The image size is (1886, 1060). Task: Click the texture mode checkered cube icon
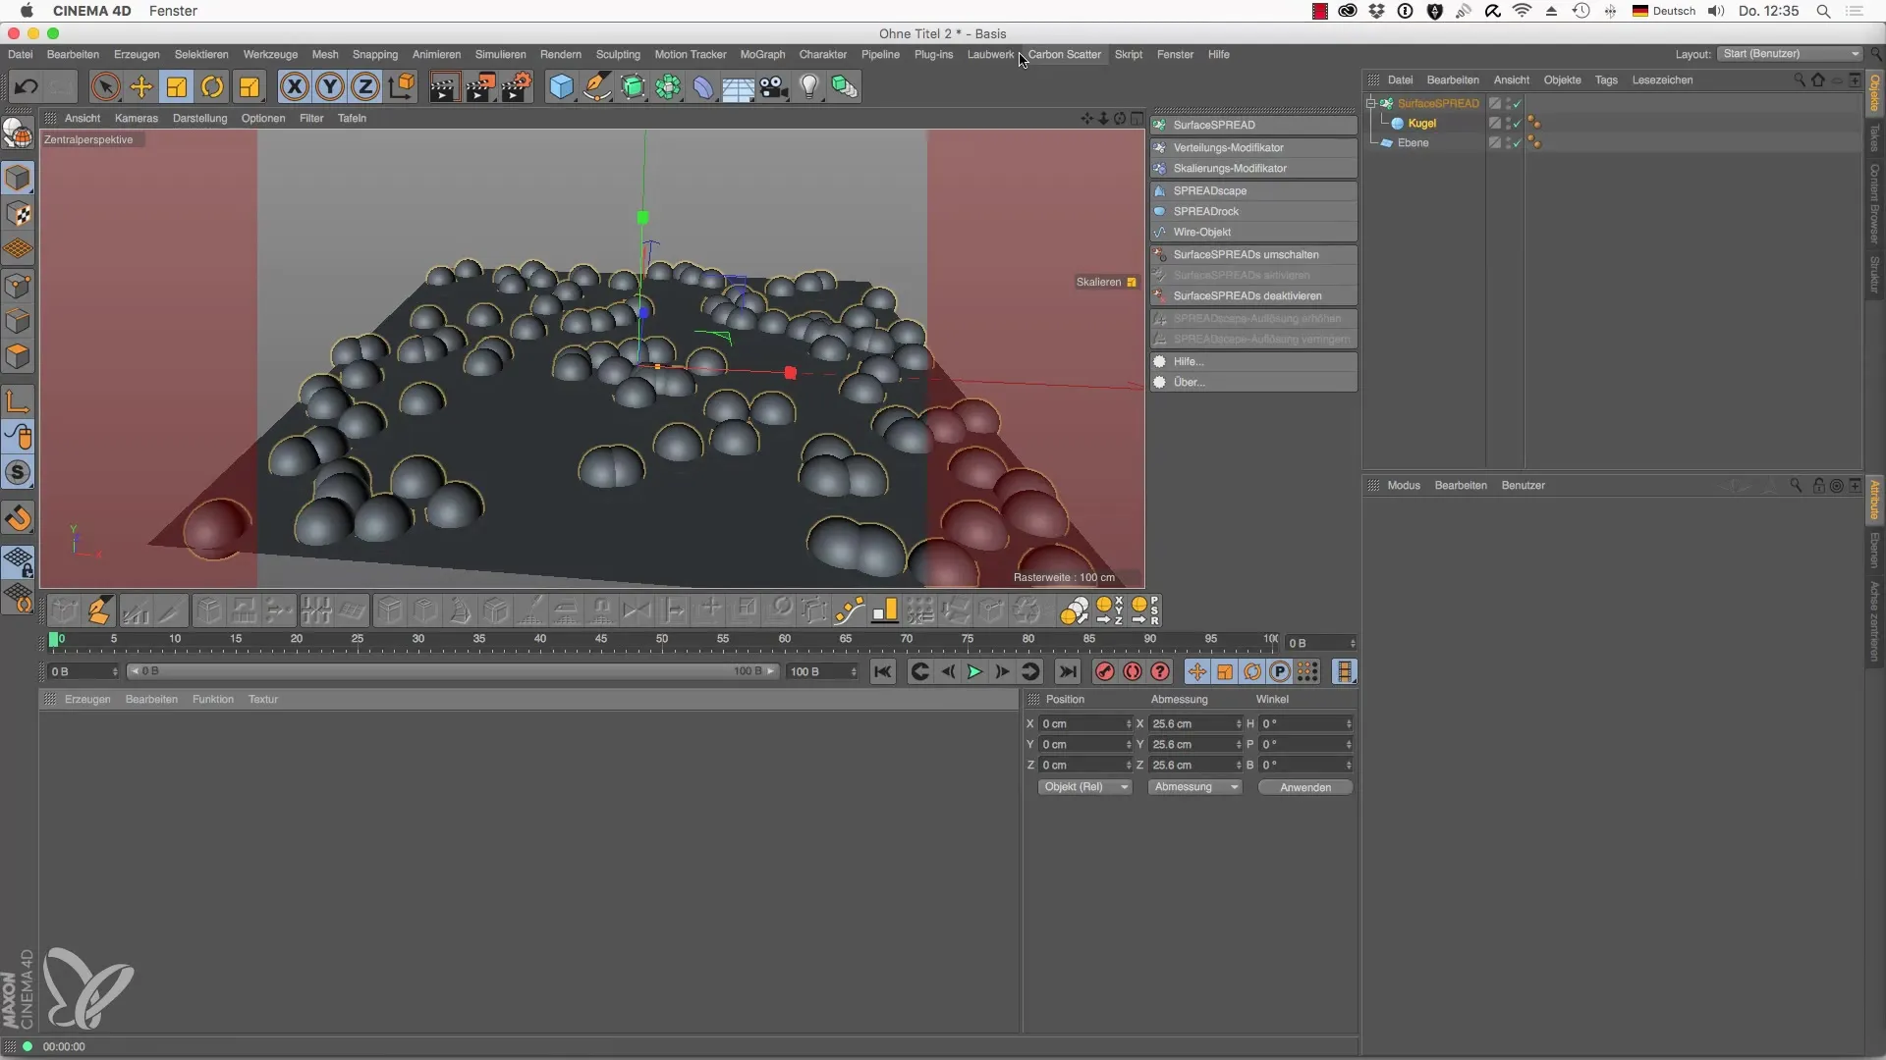18,214
